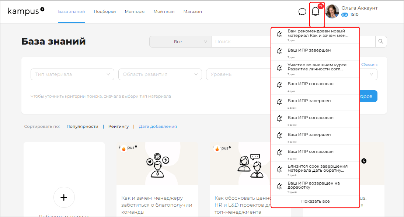Click 'Показать все' at notification list bottom
The image size is (404, 217).
tap(315, 201)
